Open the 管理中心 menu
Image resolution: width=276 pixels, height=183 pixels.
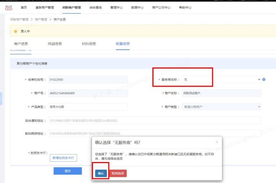(116, 8)
